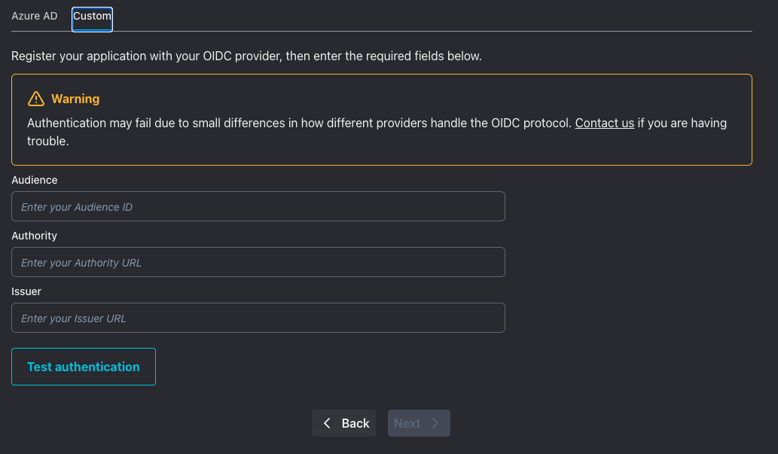Click the 'Register your application' instruction text
This screenshot has width=778, height=454.
pyautogui.click(x=246, y=56)
